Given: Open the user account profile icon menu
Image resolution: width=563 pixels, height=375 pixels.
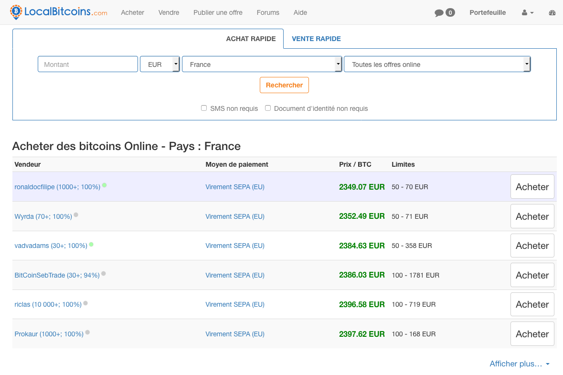Looking at the screenshot, I should pos(528,12).
